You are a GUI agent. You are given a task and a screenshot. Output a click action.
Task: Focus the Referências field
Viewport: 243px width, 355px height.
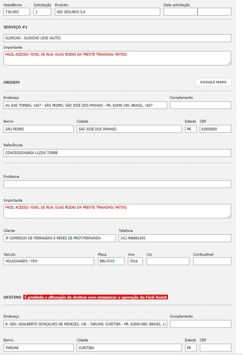[117, 153]
